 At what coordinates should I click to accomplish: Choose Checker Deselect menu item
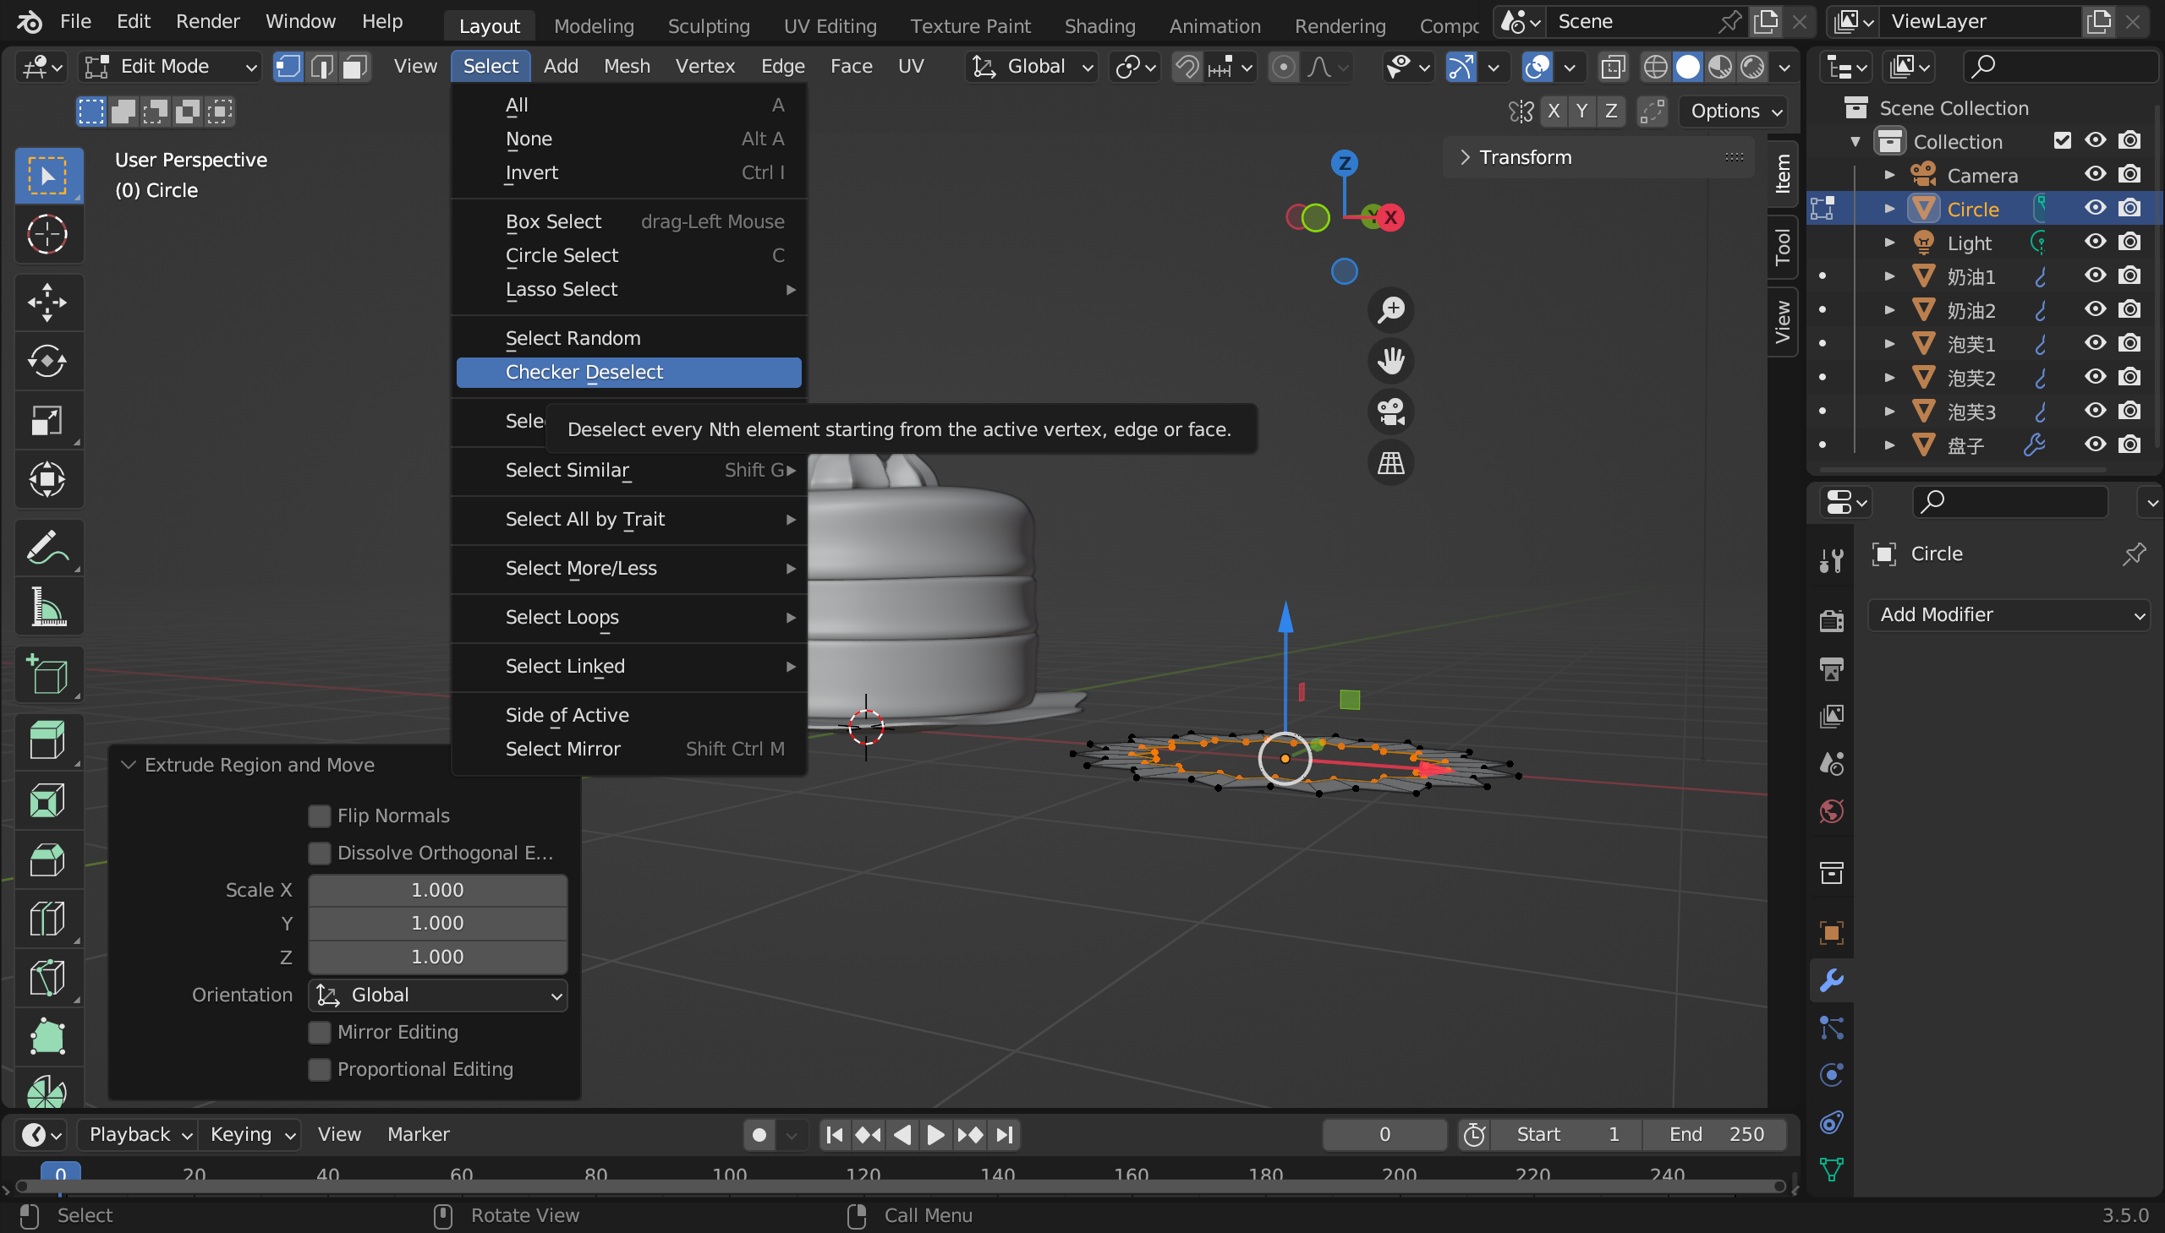coord(628,373)
